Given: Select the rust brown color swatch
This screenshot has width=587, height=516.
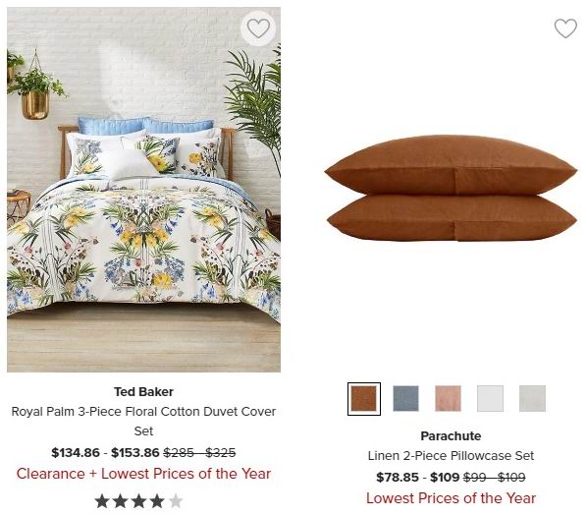Looking at the screenshot, I should 364,399.
